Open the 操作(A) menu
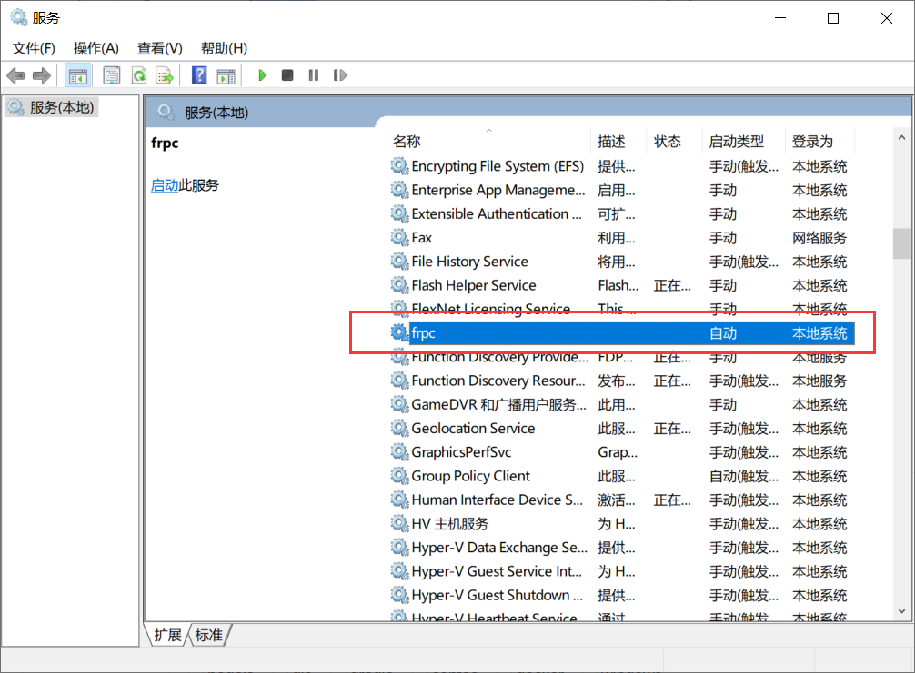This screenshot has height=673, width=915. click(x=96, y=48)
